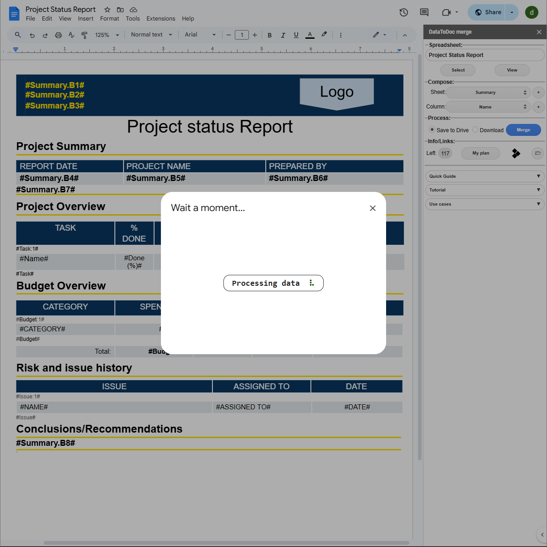The image size is (547, 547).
Task: Open the Extensions menu
Action: click(x=160, y=19)
